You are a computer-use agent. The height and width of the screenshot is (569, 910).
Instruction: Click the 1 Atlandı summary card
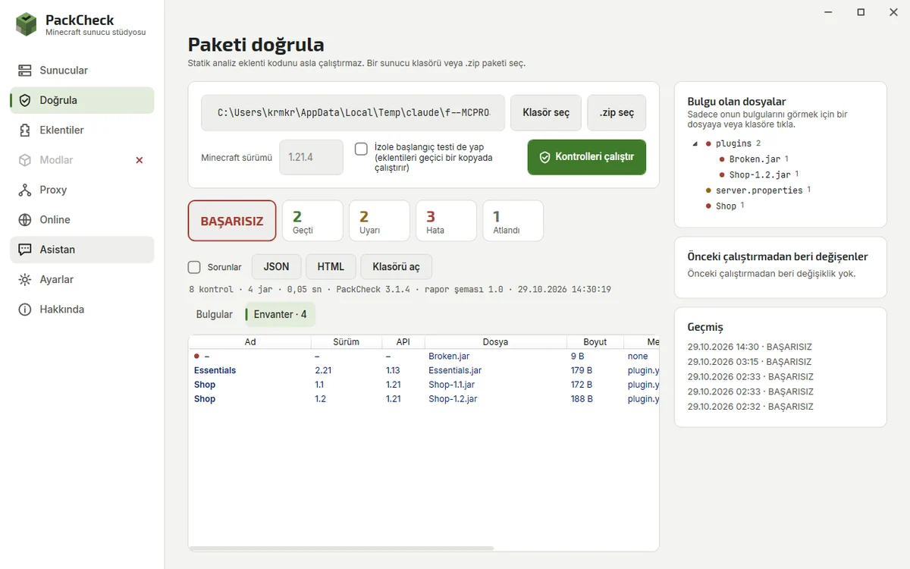click(513, 222)
